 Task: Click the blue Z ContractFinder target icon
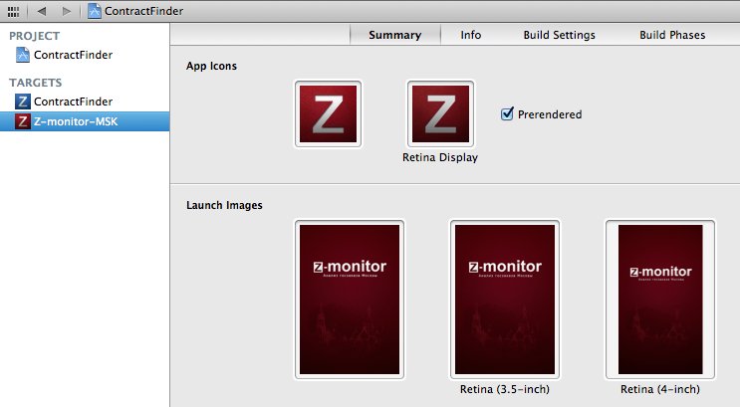tap(22, 102)
